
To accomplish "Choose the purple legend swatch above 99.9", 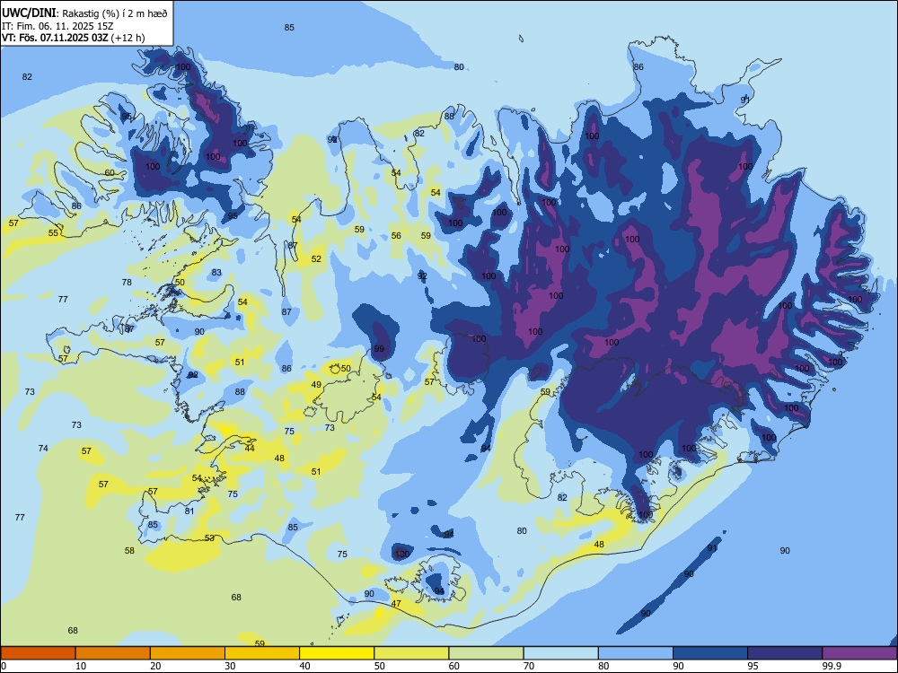I will tap(859, 653).
